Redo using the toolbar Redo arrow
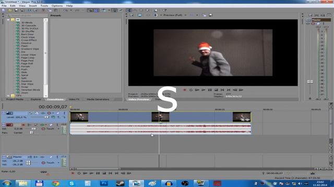This screenshot has width=334, height=187. tap(77, 10)
